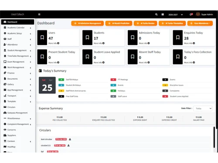
Task: Click the Student Management graduate icon
Action: 5,50
